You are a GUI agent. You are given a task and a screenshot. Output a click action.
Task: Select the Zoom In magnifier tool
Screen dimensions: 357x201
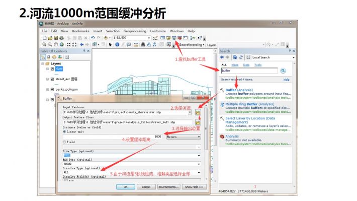pyautogui.click(x=44, y=45)
